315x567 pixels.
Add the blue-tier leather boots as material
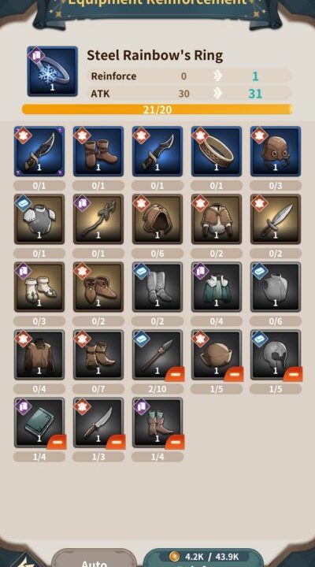tap(98, 151)
